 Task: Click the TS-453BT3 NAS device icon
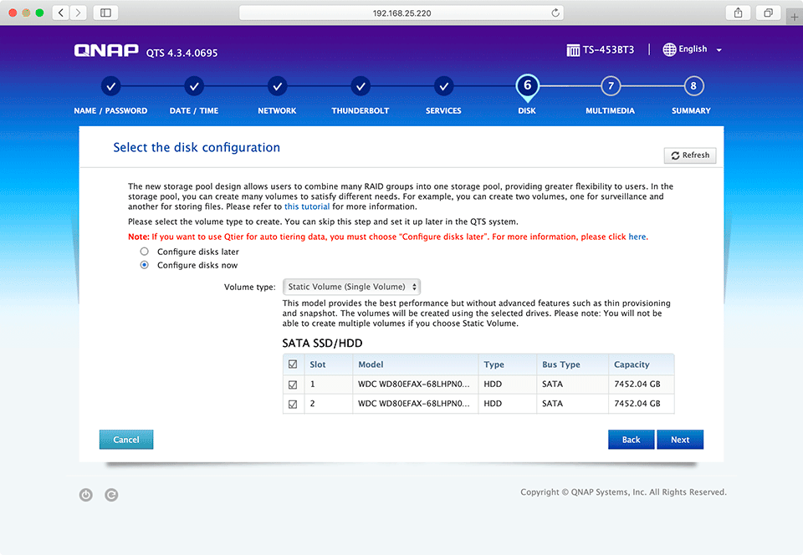pos(573,50)
